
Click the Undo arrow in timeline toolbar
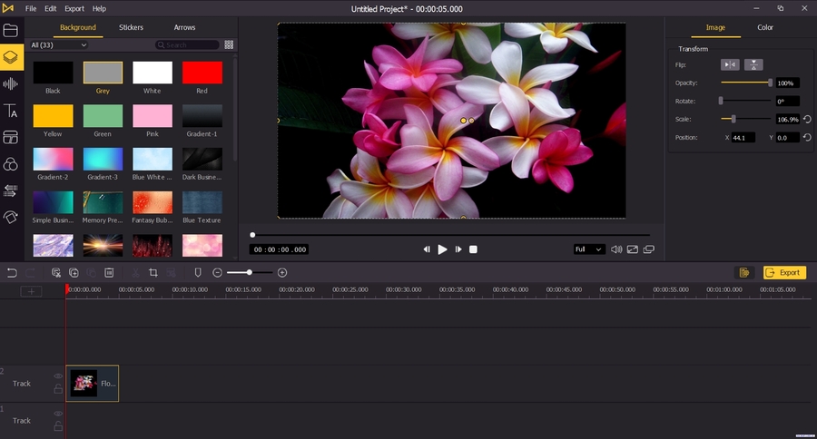(12, 272)
